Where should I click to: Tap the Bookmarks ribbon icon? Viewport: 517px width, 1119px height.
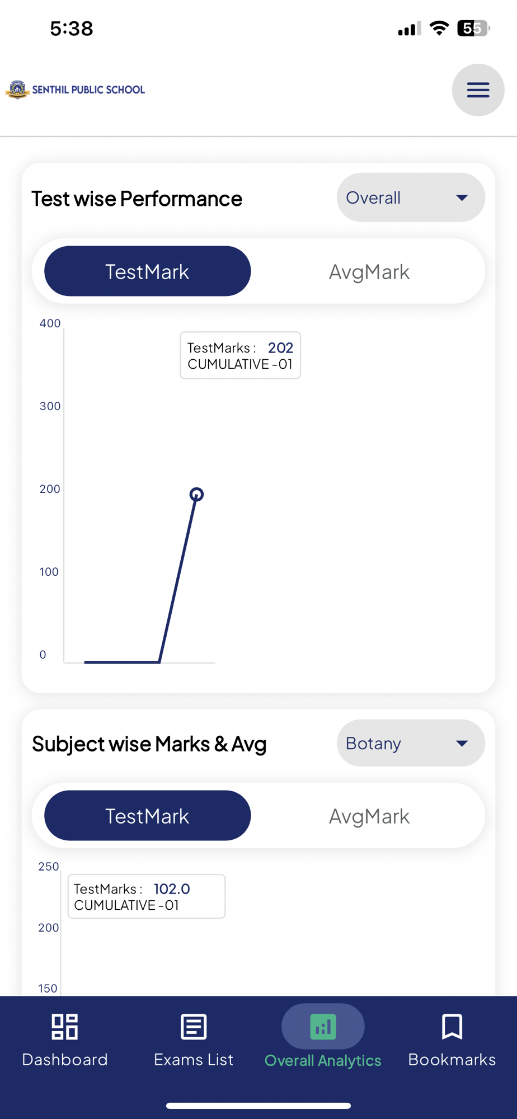pos(452,1027)
